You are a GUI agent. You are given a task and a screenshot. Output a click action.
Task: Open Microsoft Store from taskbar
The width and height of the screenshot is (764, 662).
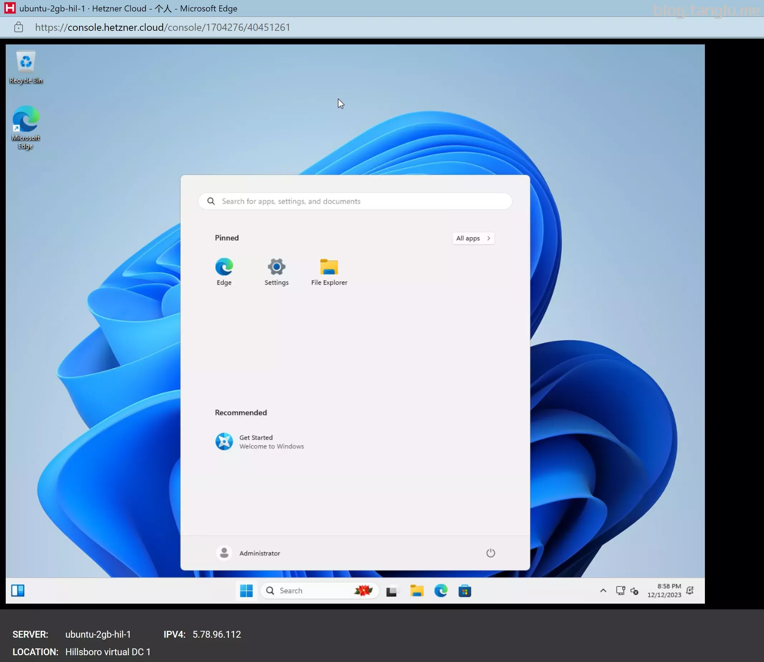pos(465,591)
